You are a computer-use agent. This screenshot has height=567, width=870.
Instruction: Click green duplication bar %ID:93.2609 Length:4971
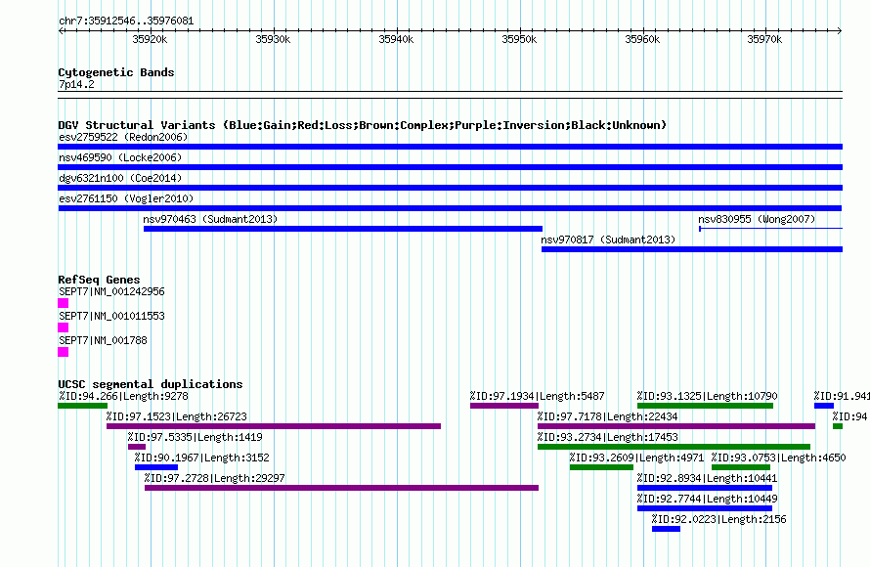pyautogui.click(x=601, y=467)
